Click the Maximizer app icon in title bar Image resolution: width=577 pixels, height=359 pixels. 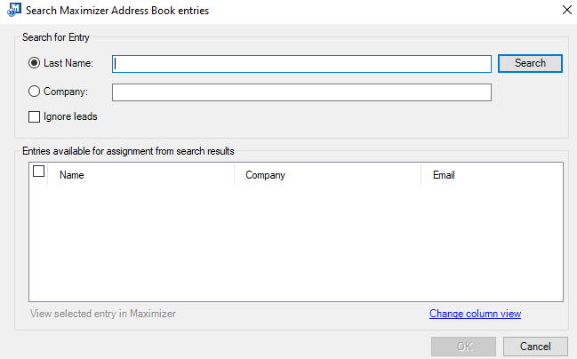pos(14,10)
